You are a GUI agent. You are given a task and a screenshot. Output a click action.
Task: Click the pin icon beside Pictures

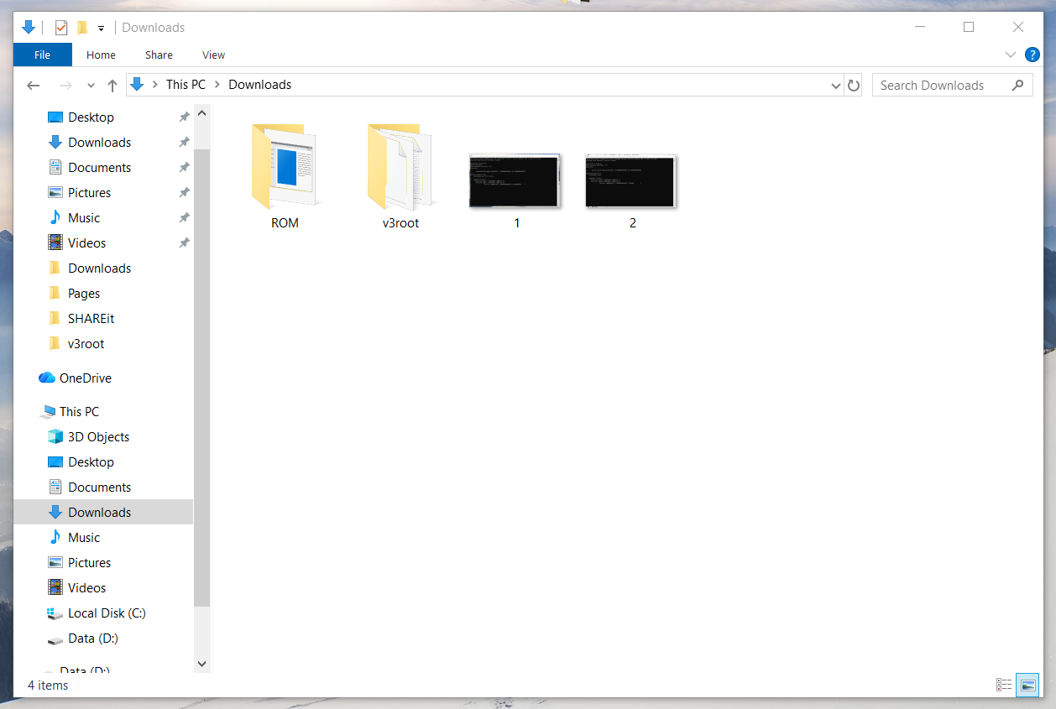tap(184, 193)
